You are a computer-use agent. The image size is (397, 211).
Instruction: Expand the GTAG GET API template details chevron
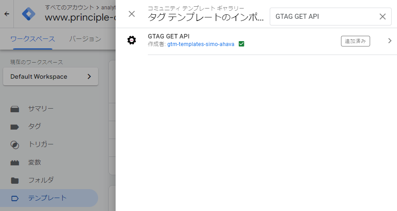pos(389,41)
